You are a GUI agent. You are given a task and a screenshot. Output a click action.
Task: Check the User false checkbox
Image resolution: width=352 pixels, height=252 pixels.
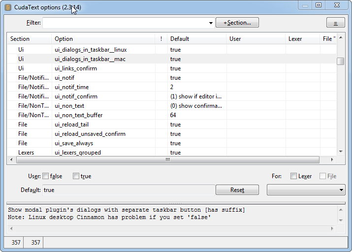point(45,176)
